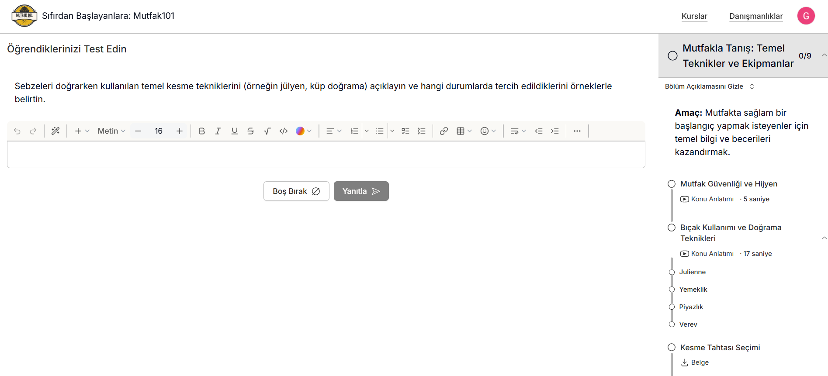Open the Metin text style dropdown

click(x=111, y=131)
